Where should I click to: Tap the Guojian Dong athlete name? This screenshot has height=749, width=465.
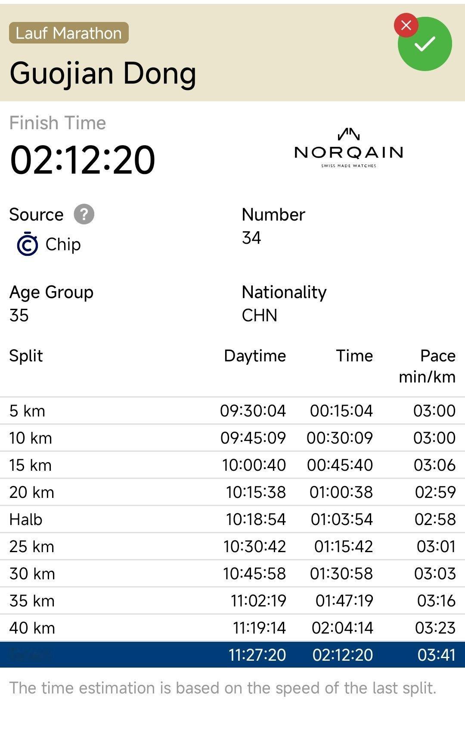103,74
